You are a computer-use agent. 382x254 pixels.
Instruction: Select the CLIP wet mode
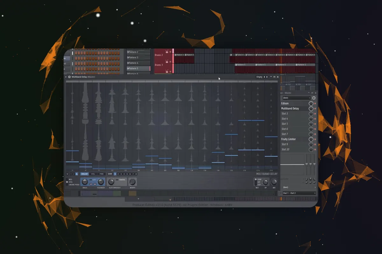(x=259, y=185)
